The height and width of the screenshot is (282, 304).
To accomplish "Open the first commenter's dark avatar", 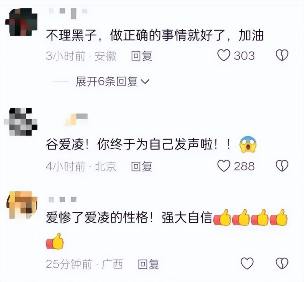I will (22, 22).
